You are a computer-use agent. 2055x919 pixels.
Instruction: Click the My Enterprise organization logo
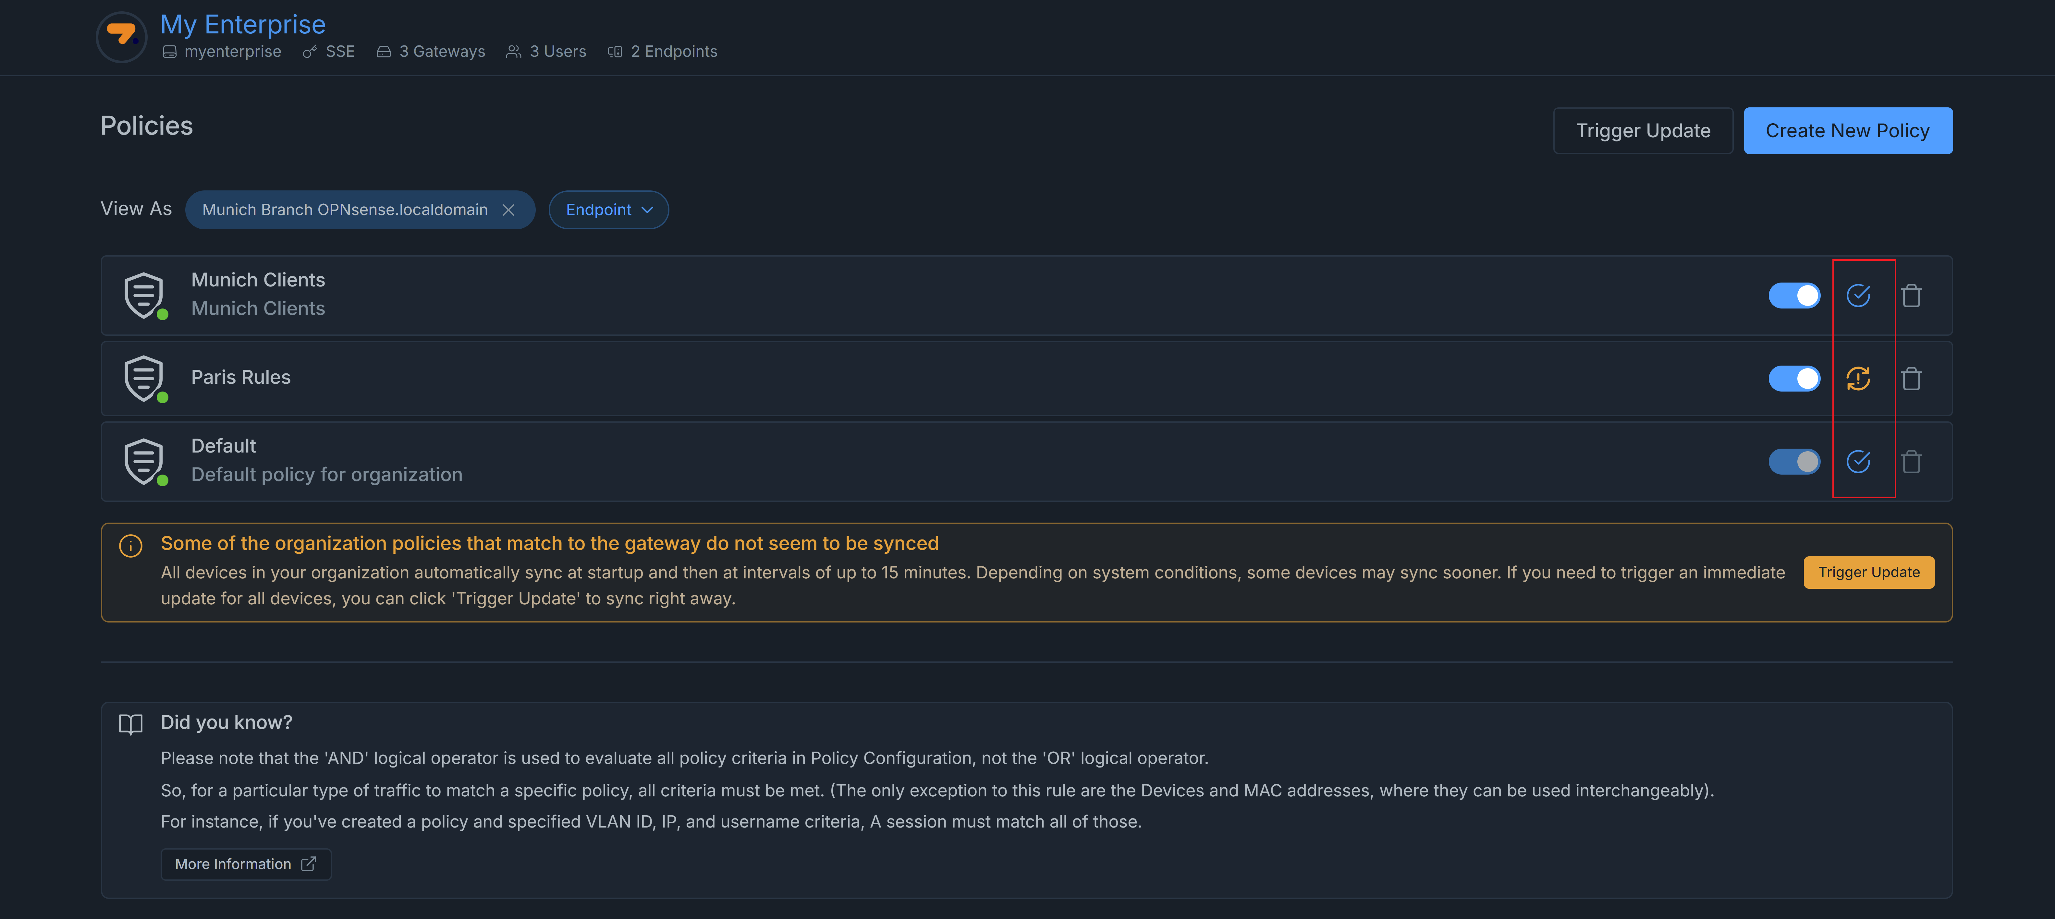(121, 37)
